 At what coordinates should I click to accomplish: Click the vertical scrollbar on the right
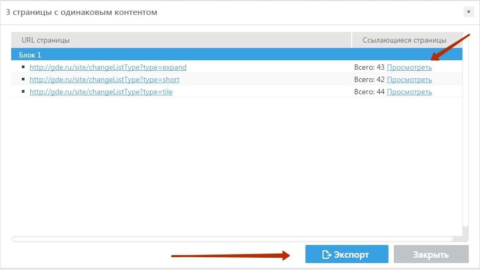tap(466, 133)
